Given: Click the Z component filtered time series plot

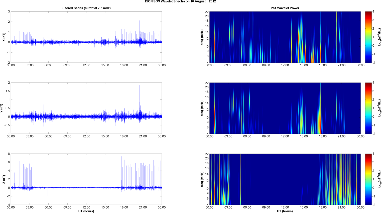Looking at the screenshot, I should [x=86, y=179].
